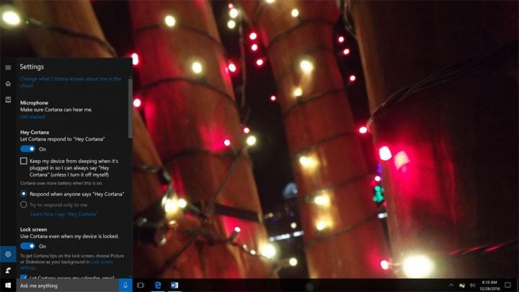Click the Cortana settings scrollbar thumb
Screen dimensions: 519x292
[x=130, y=109]
